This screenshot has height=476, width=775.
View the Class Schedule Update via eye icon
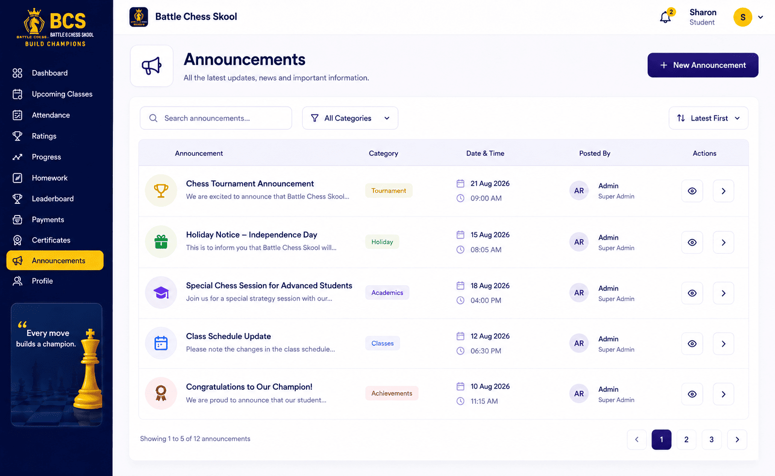coord(692,344)
